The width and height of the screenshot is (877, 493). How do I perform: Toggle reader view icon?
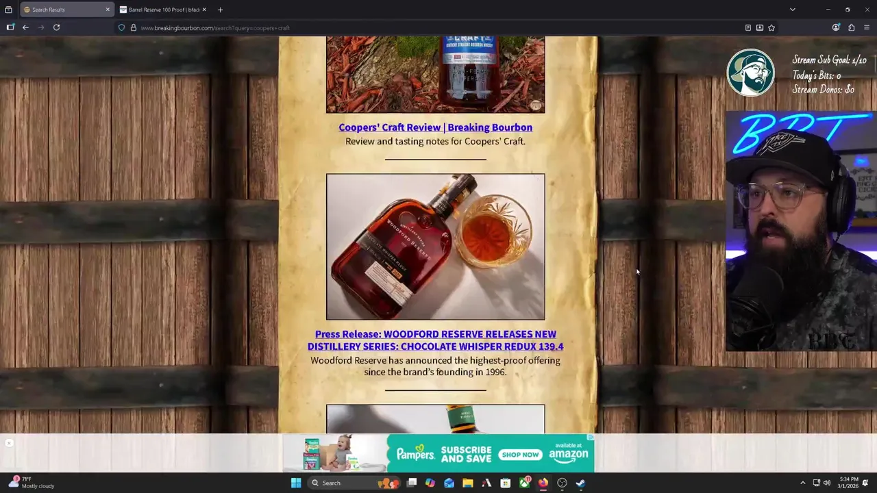[748, 27]
